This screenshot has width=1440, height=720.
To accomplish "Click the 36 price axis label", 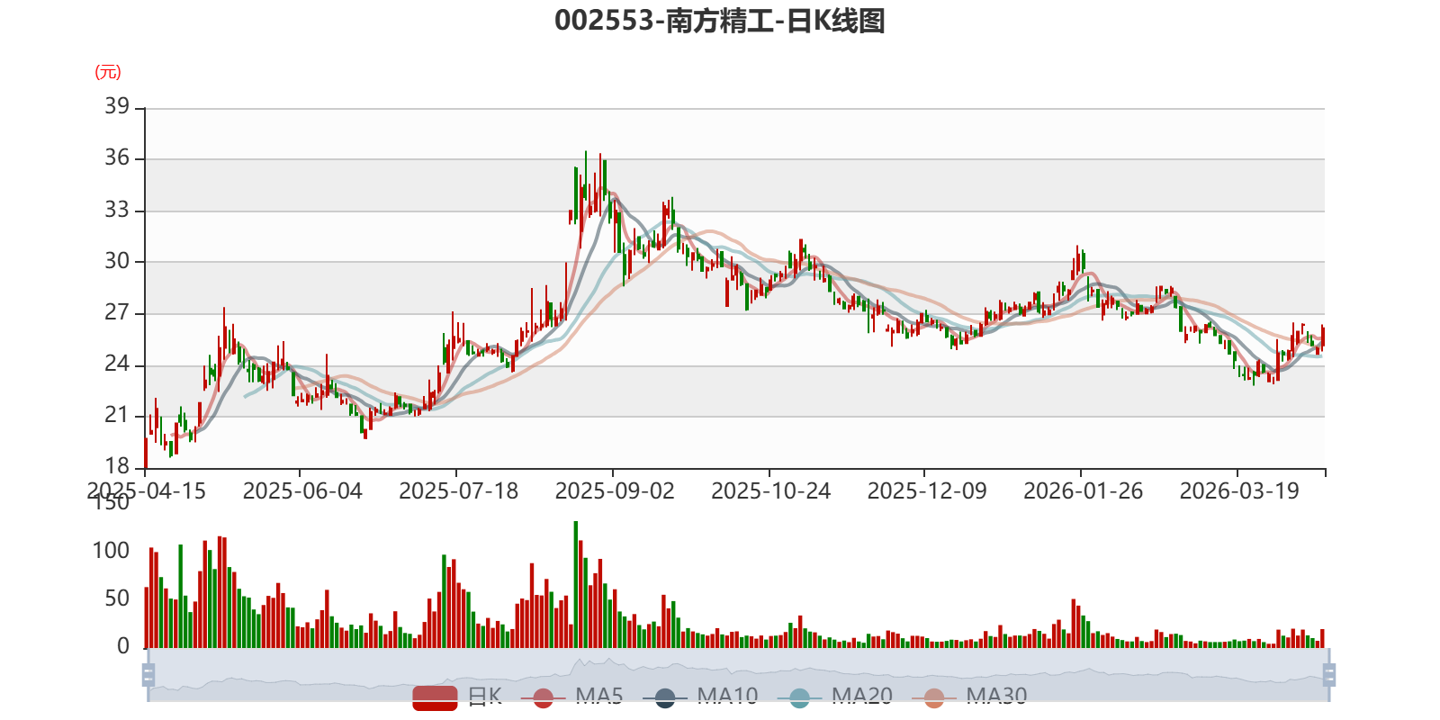I will click(117, 157).
